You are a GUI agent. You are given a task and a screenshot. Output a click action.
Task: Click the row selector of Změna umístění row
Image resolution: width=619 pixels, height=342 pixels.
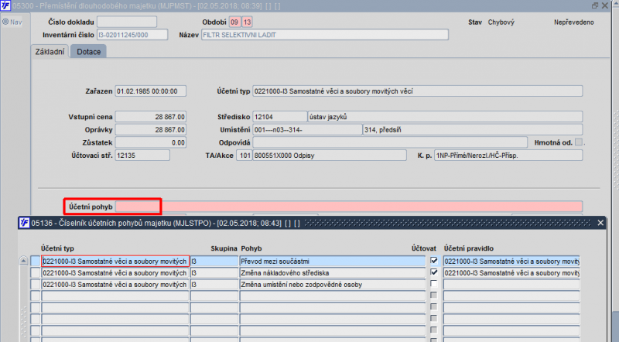point(36,284)
